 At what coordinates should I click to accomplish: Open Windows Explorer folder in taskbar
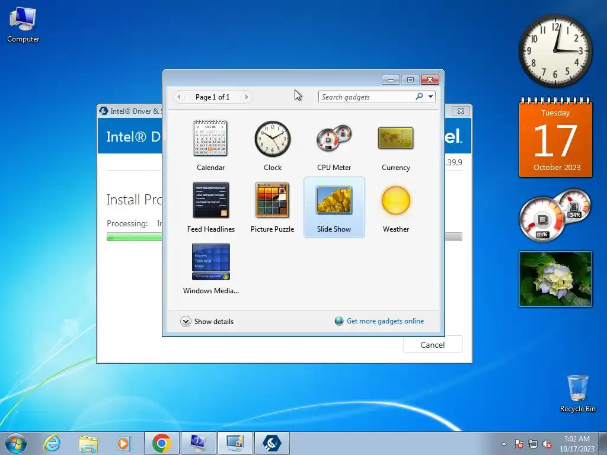[88, 443]
